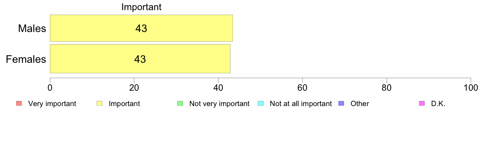482x149 pixels.
Task: Click the 43 value in Females bar
Action: (140, 59)
